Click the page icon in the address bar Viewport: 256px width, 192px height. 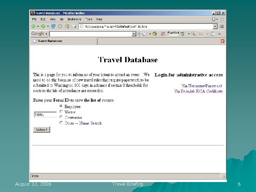(82, 26)
